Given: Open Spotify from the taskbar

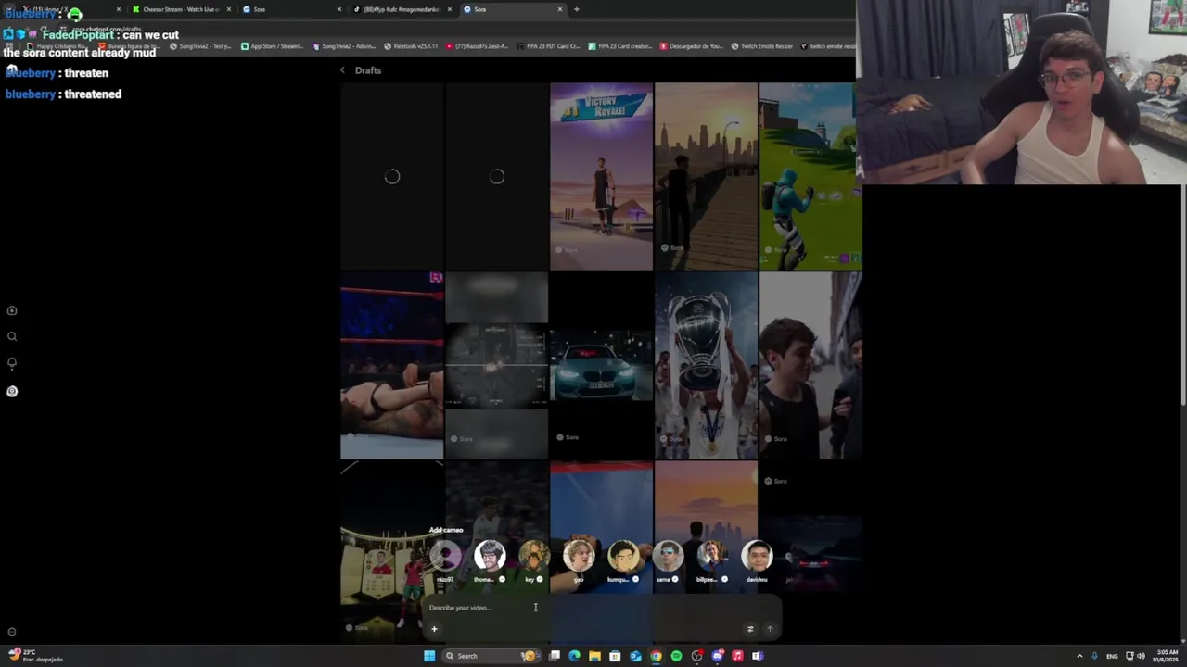Looking at the screenshot, I should 676,656.
